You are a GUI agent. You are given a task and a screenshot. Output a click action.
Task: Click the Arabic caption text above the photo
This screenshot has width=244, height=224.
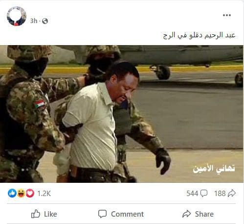coord(199,35)
